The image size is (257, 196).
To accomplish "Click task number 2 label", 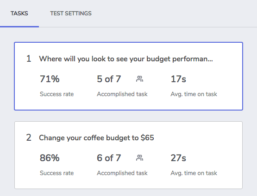I will 29,137.
